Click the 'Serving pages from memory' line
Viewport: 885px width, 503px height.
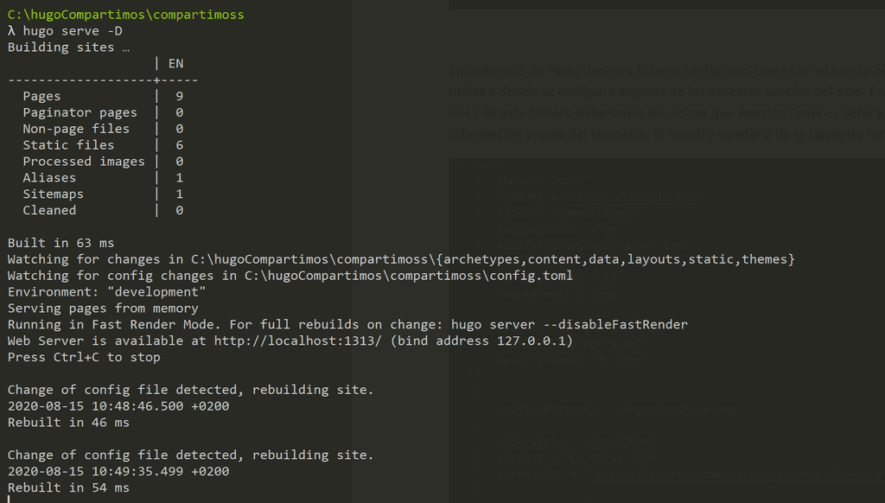pyautogui.click(x=103, y=309)
